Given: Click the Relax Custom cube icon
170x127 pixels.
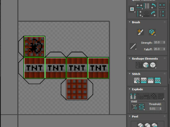Looking at the screenshot, I should click(153, 65).
